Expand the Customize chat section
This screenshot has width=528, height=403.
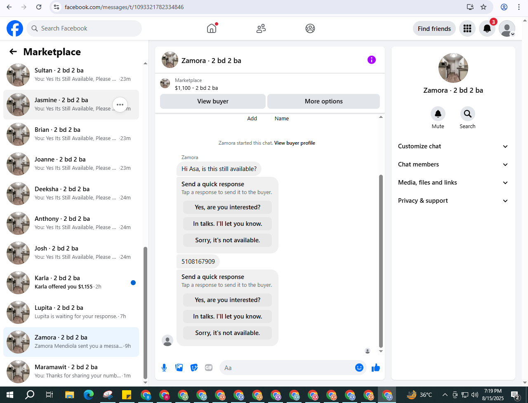tap(453, 146)
